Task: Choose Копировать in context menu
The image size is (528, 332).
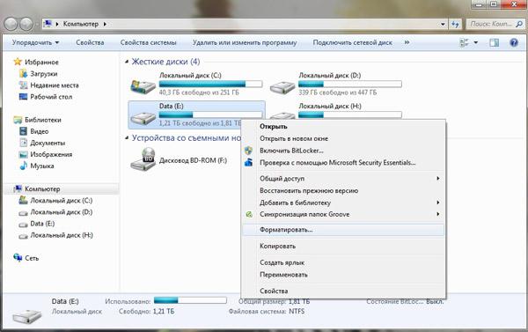Action: (343, 246)
